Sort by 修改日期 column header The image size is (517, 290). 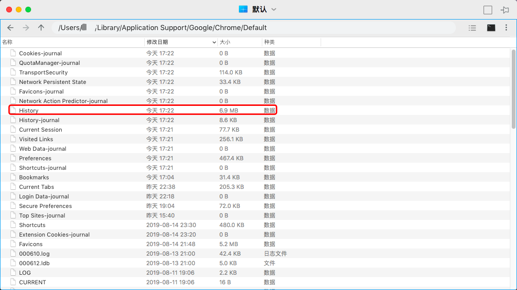click(x=157, y=42)
